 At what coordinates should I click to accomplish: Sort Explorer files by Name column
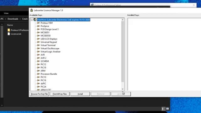tap(10, 25)
